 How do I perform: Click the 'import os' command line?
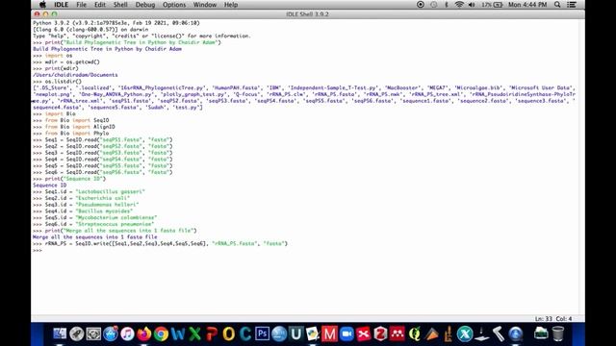(x=53, y=56)
